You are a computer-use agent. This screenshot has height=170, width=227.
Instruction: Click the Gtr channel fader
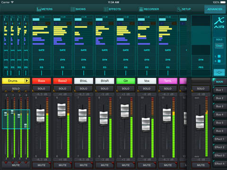124,110
